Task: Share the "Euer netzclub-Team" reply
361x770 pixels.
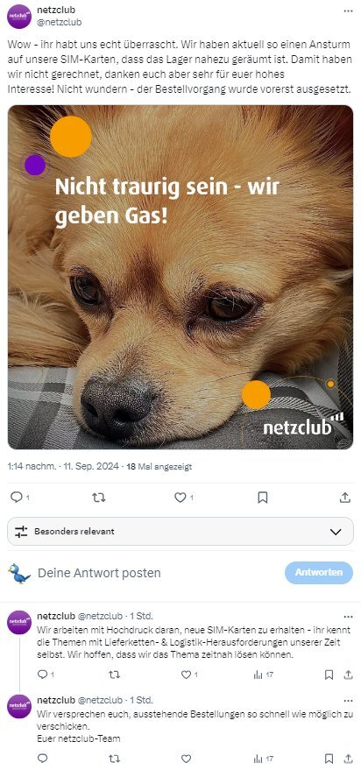Action: (348, 759)
